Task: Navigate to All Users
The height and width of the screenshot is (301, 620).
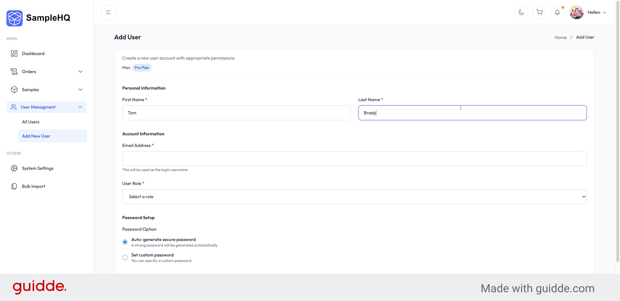Action: click(x=31, y=122)
